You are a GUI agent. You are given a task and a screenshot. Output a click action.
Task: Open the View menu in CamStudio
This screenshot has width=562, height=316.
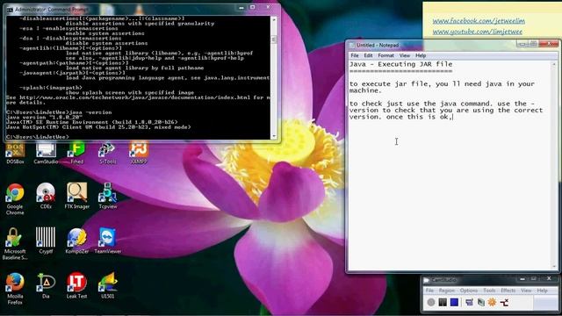coord(526,291)
